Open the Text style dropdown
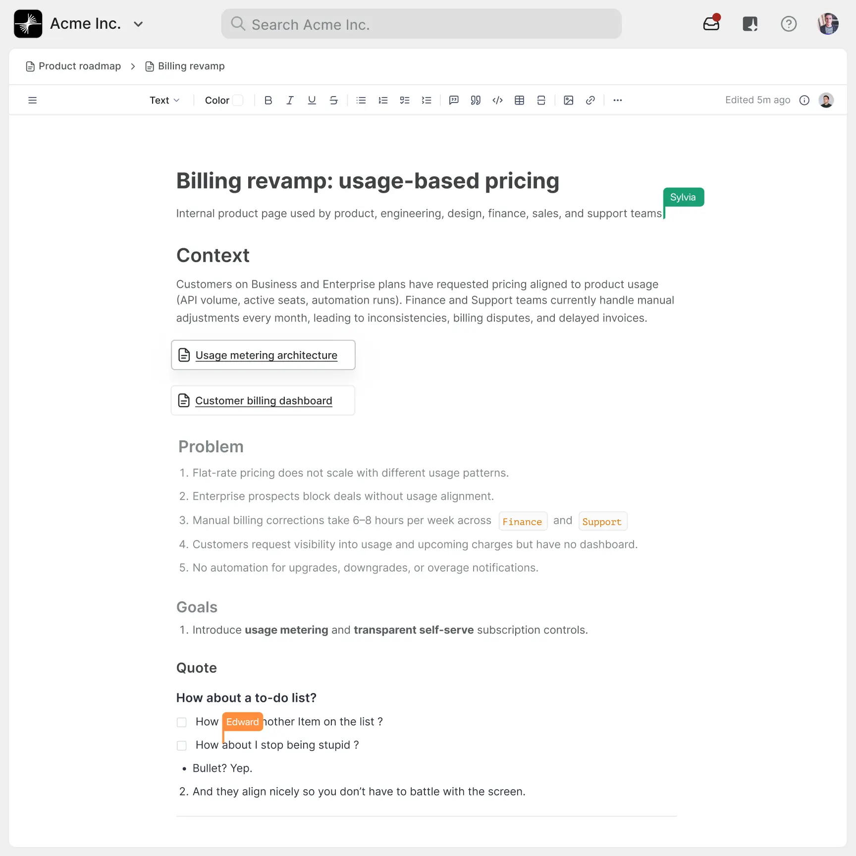This screenshot has height=856, width=856. [x=164, y=100]
